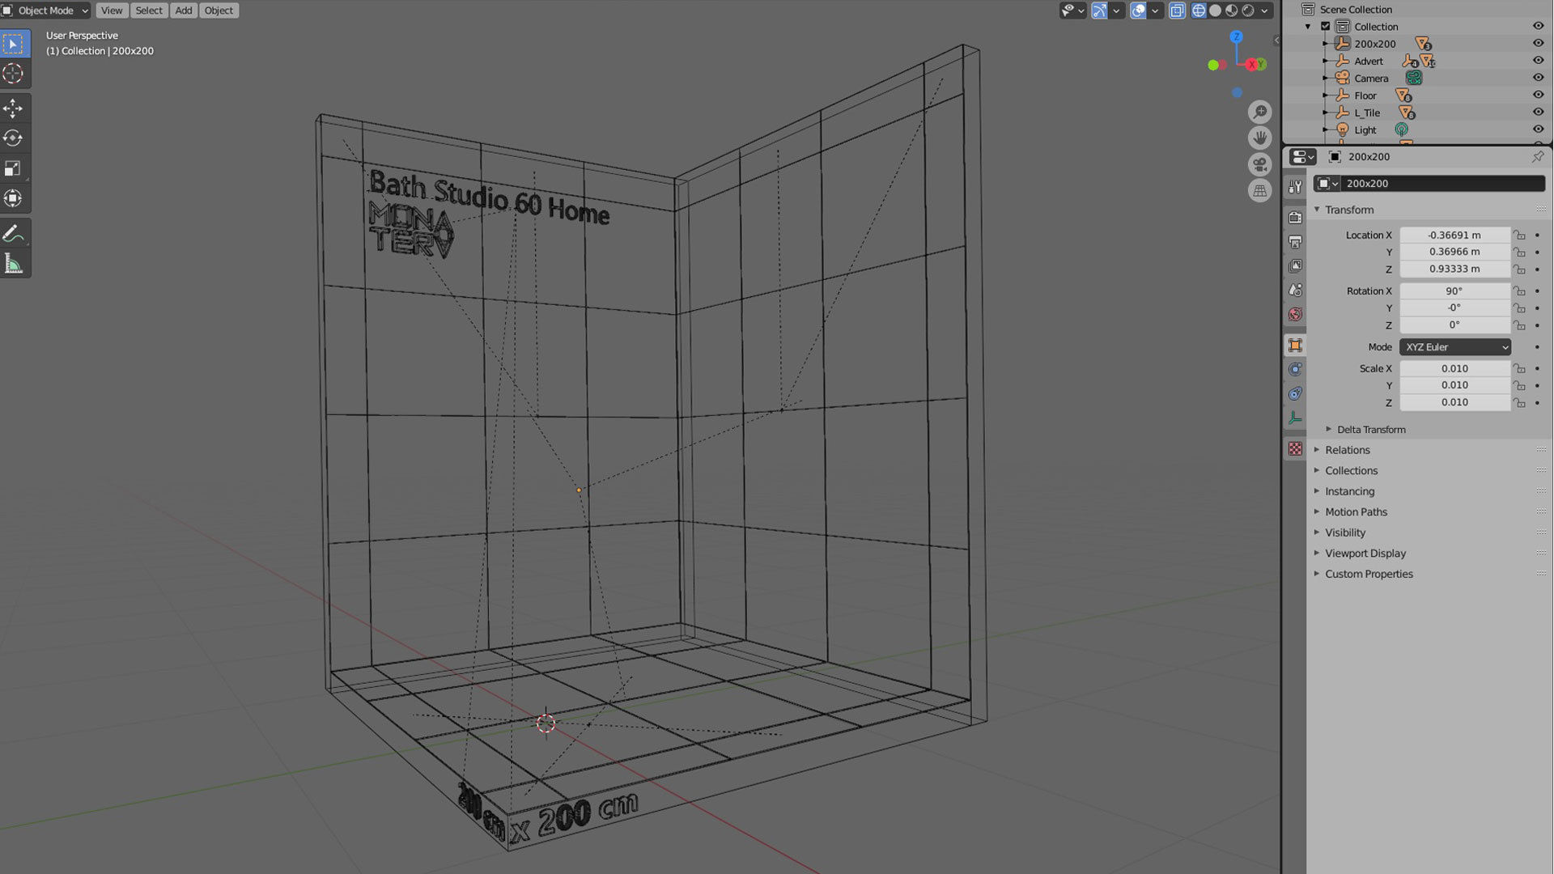Choose the Rotate tool
This screenshot has width=1554, height=874.
point(14,138)
